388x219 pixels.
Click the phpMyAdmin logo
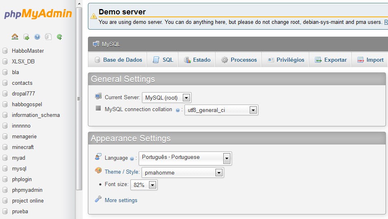pos(38,14)
